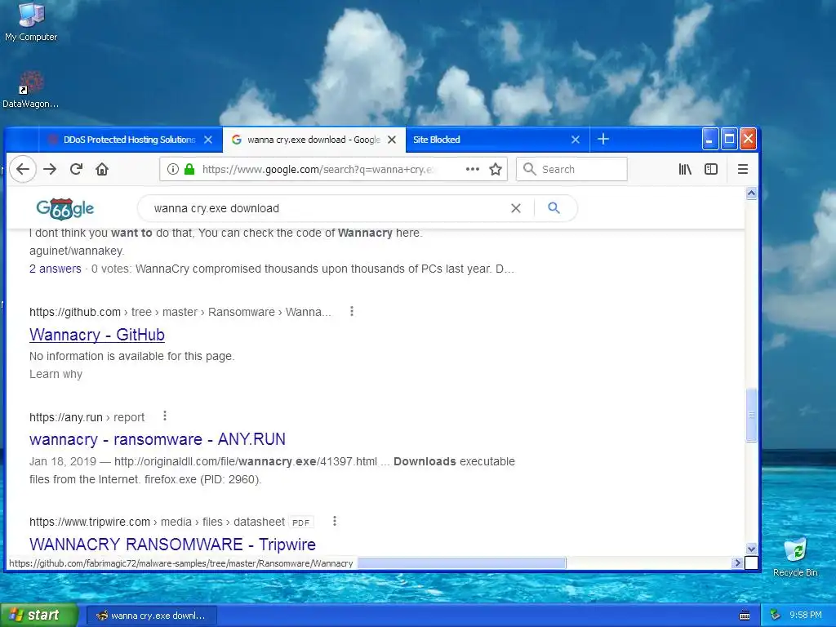The image size is (836, 627).
Task: Click the tripwire.com media files breadcrumb
Action: pyautogui.click(x=158, y=522)
